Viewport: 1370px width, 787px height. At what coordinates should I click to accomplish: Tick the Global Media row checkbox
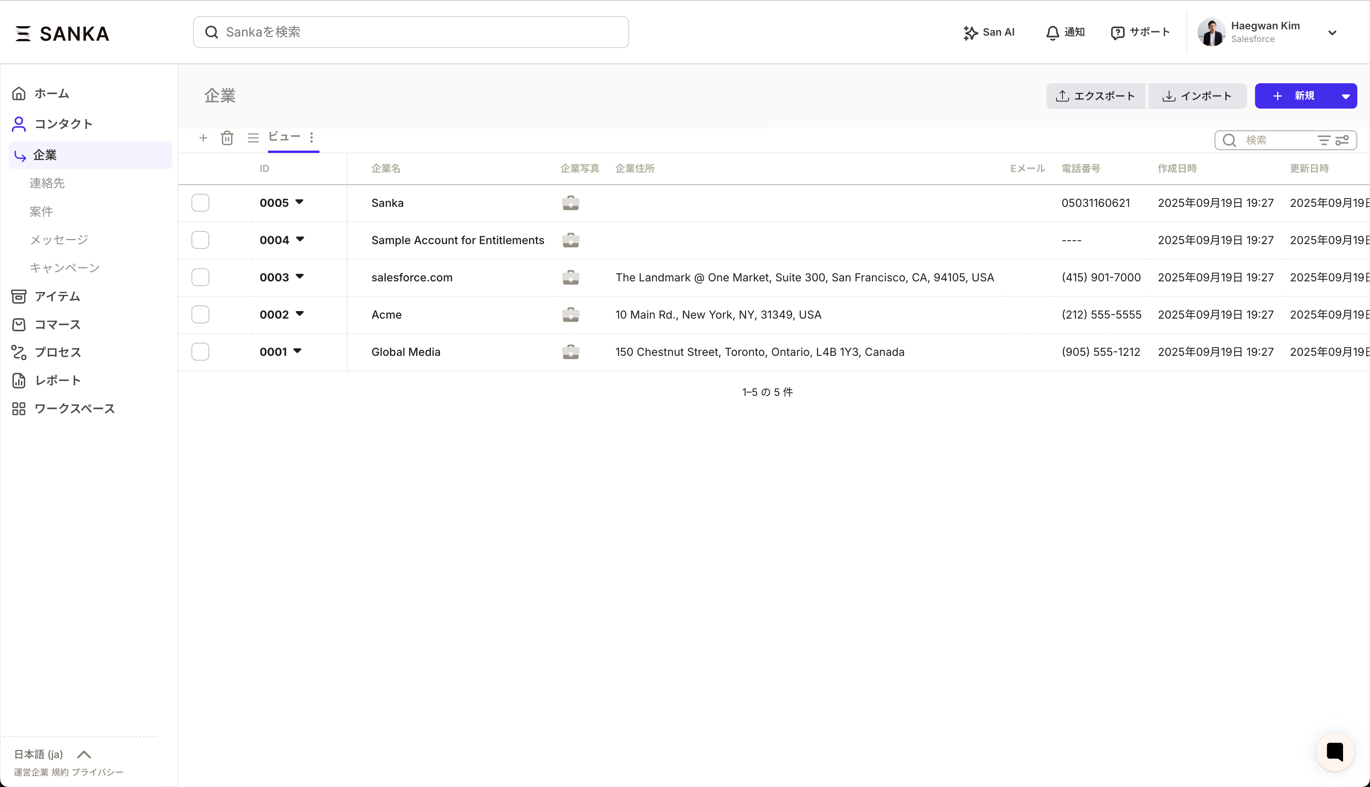click(200, 352)
